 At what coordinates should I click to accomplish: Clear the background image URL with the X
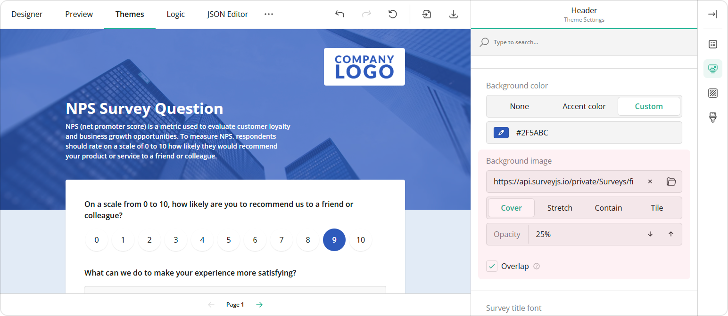(650, 182)
